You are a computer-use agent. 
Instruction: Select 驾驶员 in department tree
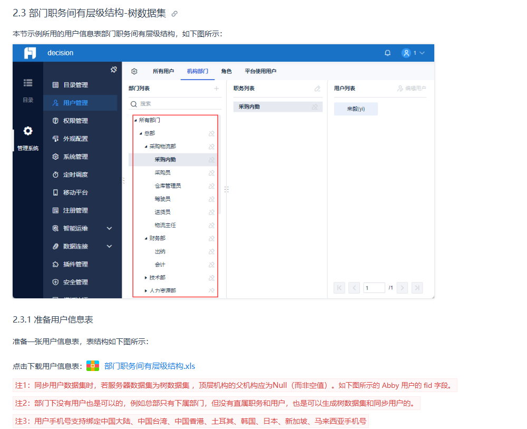click(162, 199)
